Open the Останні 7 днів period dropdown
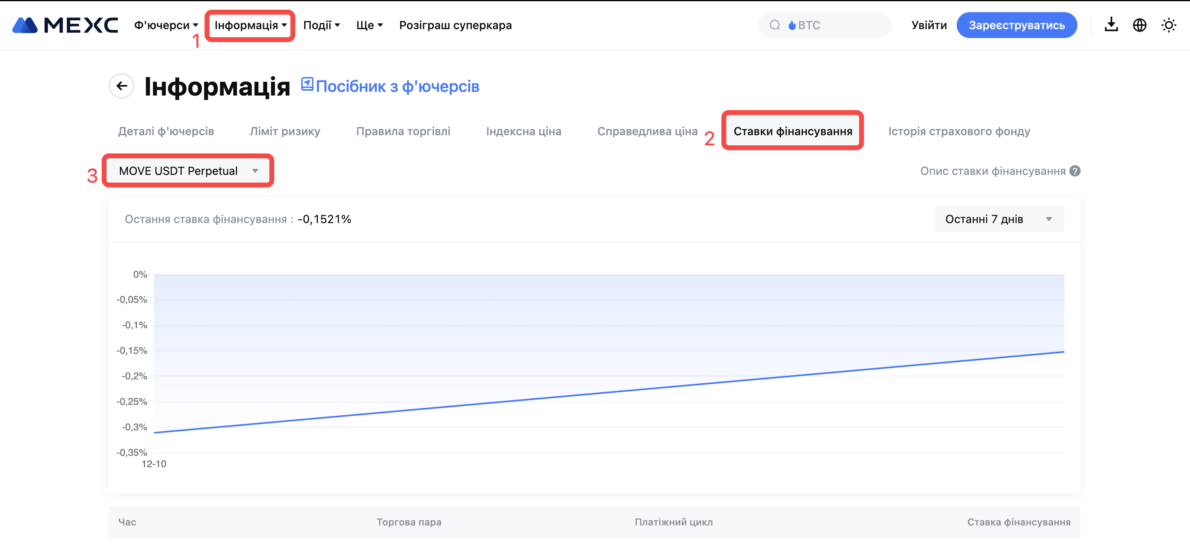Image resolution: width=1190 pixels, height=553 pixels. (x=999, y=219)
